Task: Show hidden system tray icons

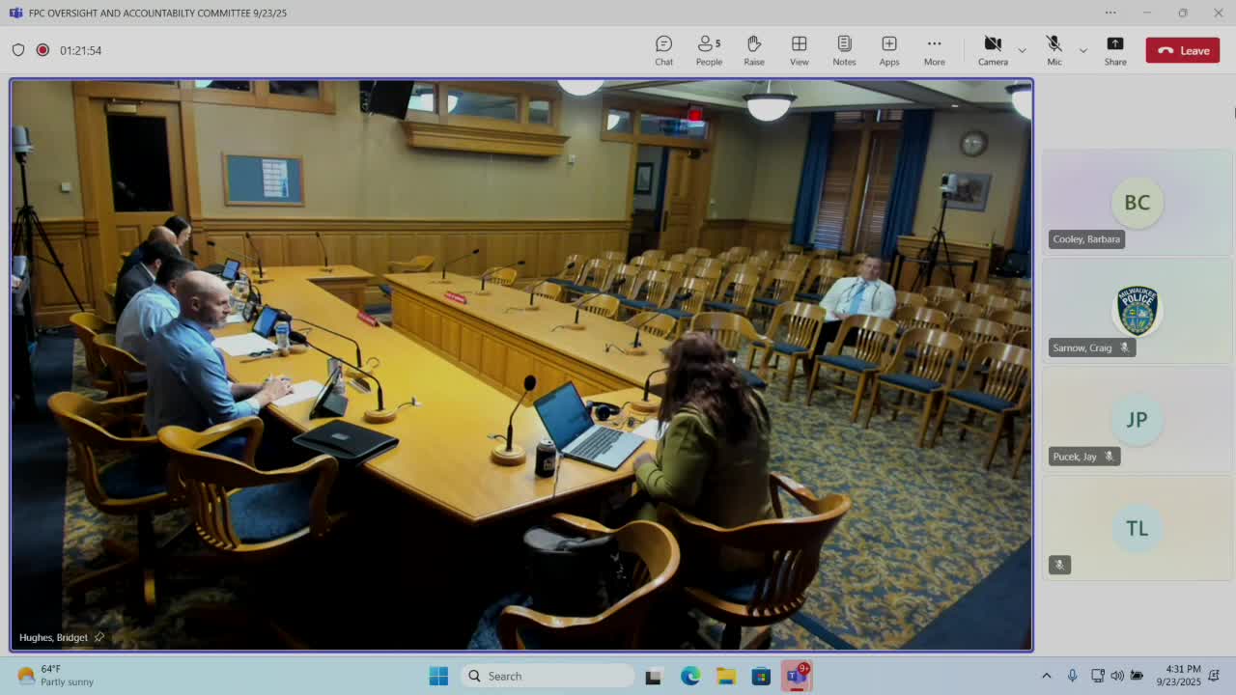Action: pyautogui.click(x=1046, y=676)
